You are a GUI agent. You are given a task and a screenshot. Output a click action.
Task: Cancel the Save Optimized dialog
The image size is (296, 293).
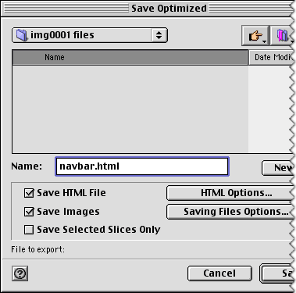point(219,273)
